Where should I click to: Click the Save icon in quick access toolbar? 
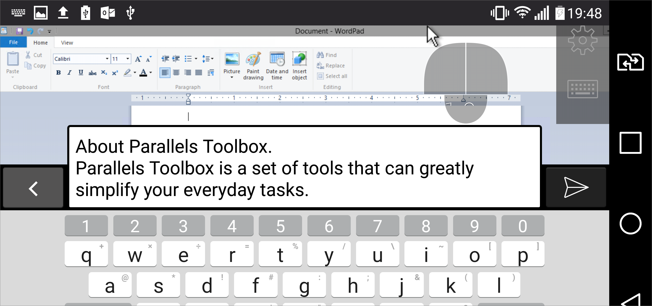pos(19,31)
